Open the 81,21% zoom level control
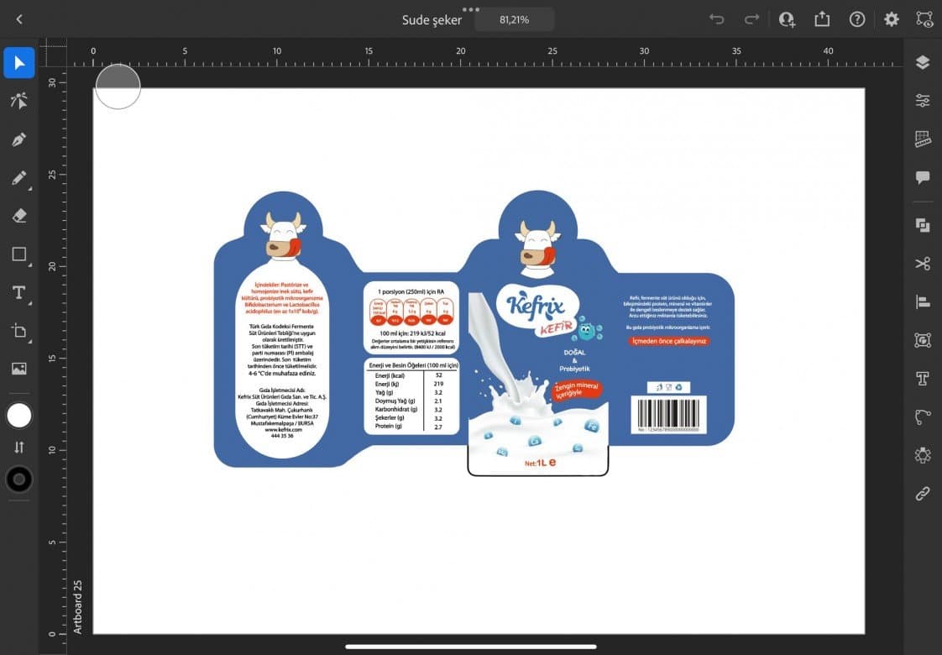 (515, 20)
